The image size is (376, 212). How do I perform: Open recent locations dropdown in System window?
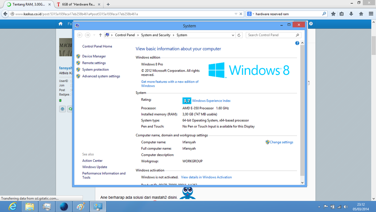[94, 35]
